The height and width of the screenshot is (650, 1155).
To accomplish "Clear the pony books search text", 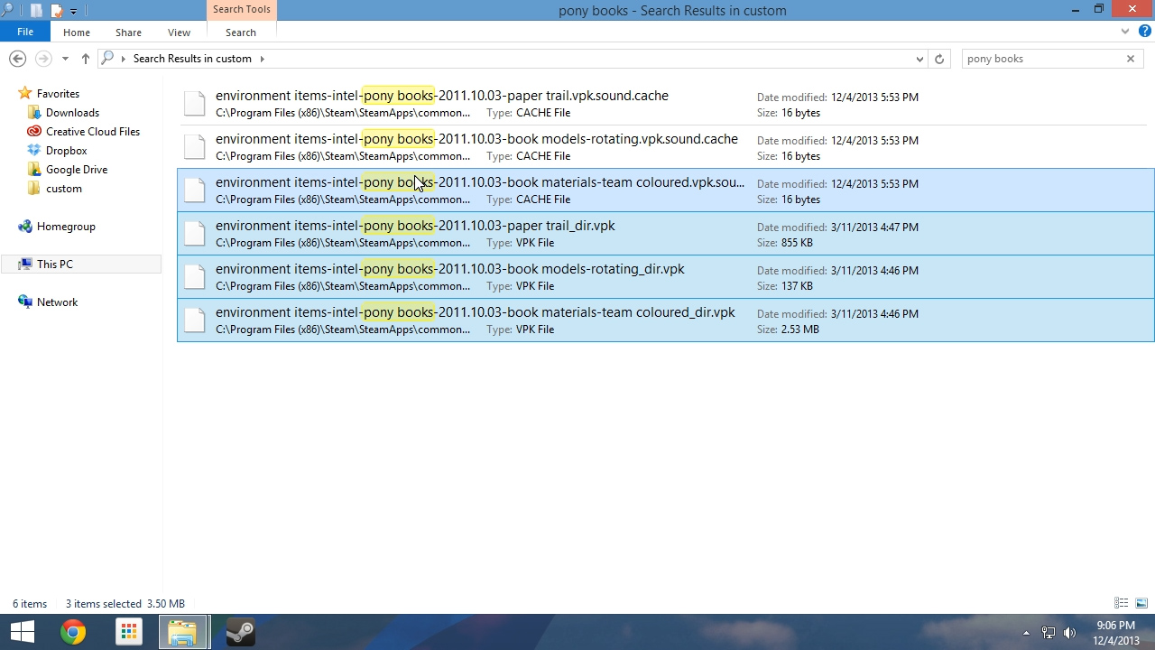I will (1130, 59).
